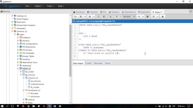This screenshot has height=108, width=193.
Task: Select Materialized Views tree node
Action: point(30,62)
